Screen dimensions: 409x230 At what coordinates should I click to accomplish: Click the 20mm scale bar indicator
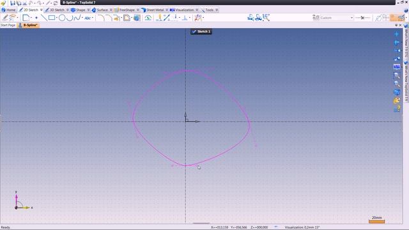[x=376, y=220]
